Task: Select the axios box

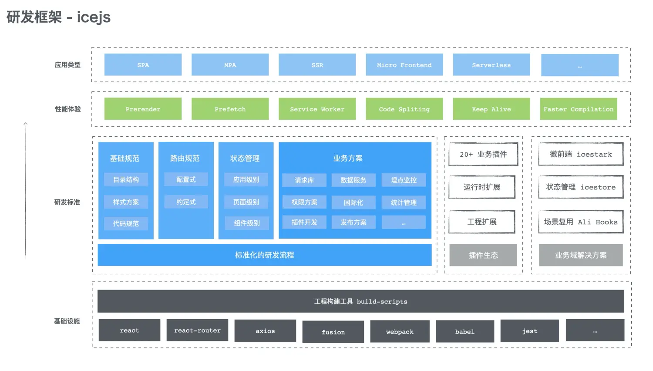Action: click(265, 331)
